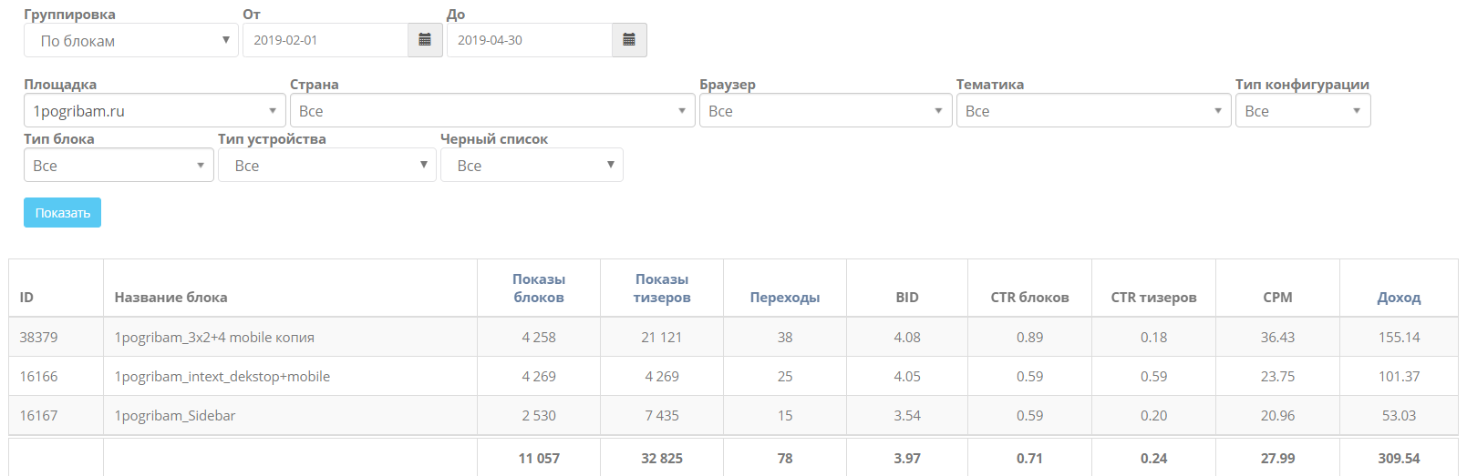Expand the Группировка dropdown
This screenshot has width=1467, height=476.
click(131, 41)
